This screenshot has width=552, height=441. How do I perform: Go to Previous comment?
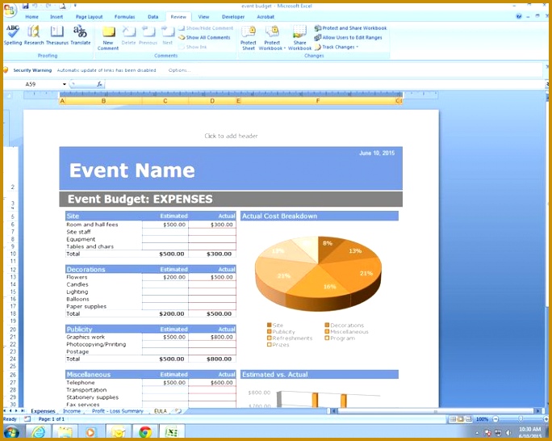(148, 36)
